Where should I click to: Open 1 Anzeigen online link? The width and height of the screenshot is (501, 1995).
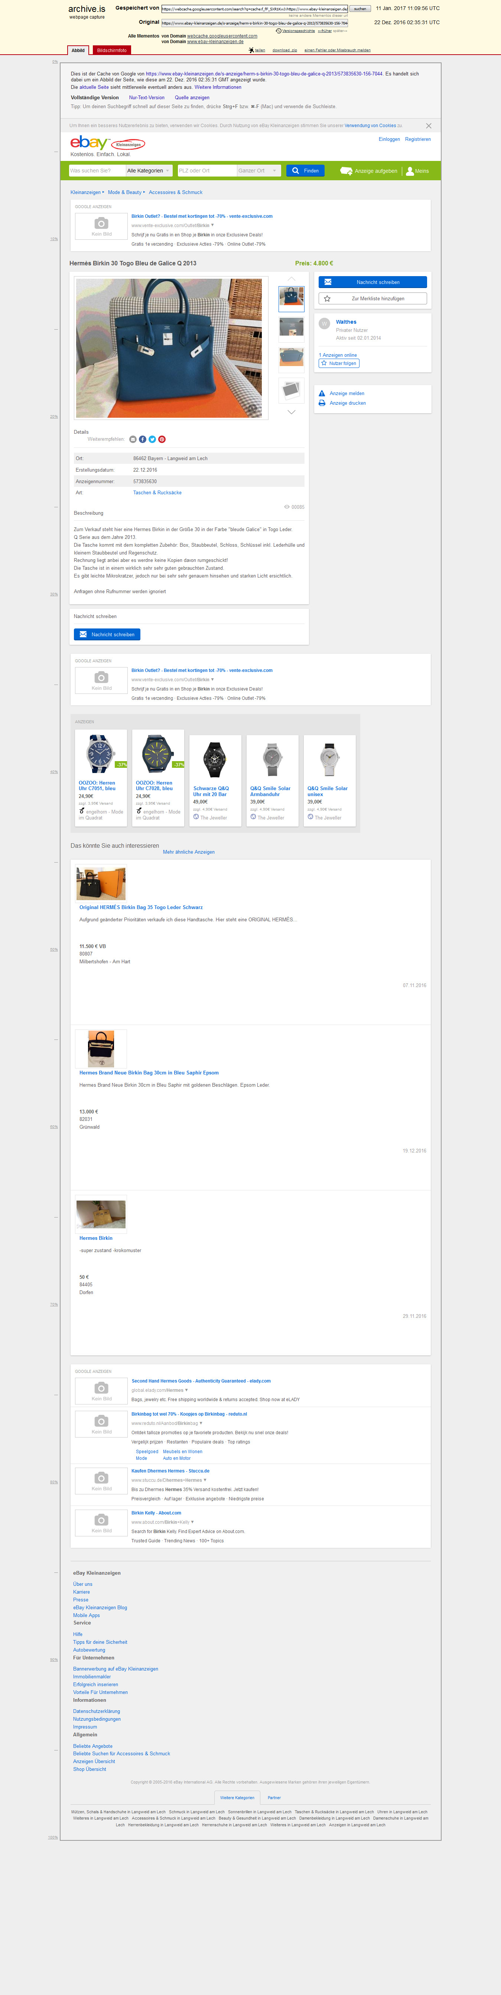[338, 355]
